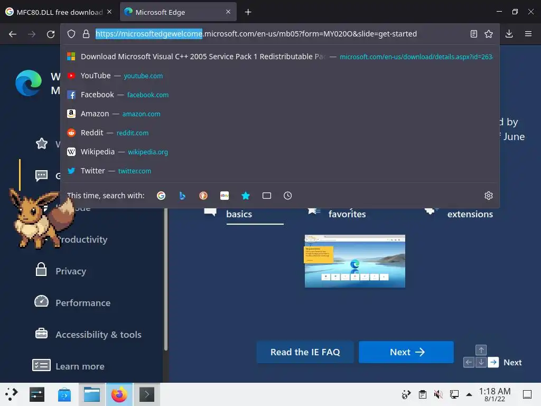Select the Microsoft Edge tab
Screen dimensions: 541x406
click(178, 12)
